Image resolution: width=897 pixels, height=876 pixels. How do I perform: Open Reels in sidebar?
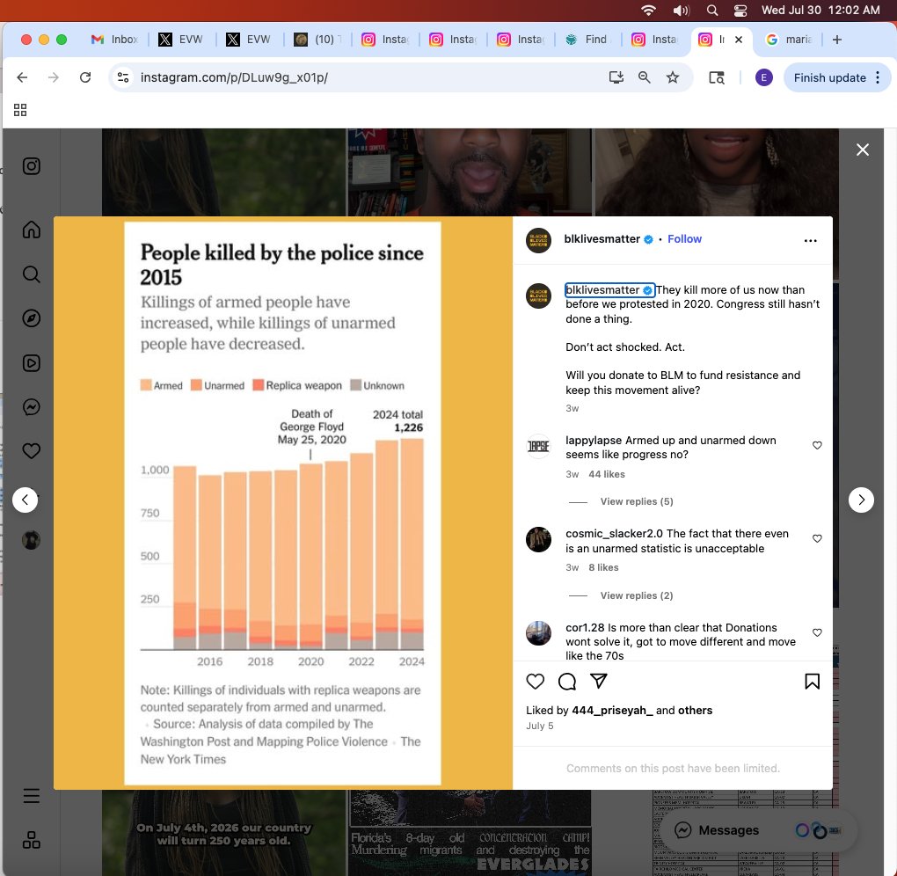(x=32, y=362)
